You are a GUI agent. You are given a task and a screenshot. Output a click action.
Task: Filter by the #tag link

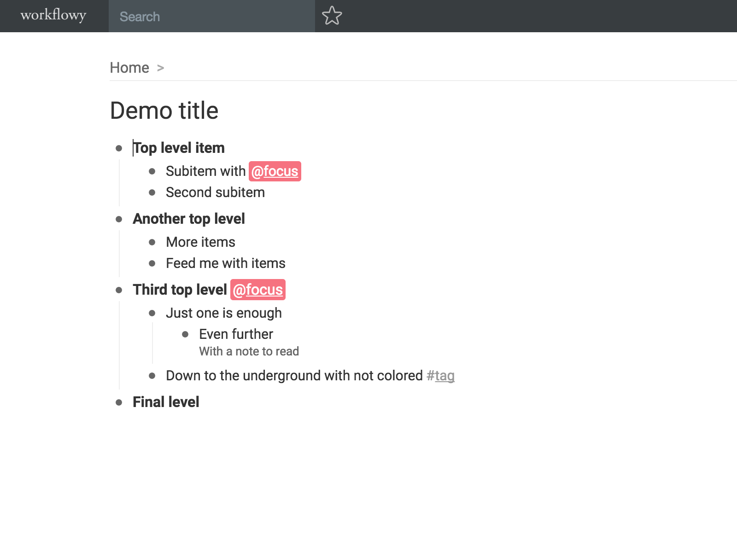click(x=440, y=376)
